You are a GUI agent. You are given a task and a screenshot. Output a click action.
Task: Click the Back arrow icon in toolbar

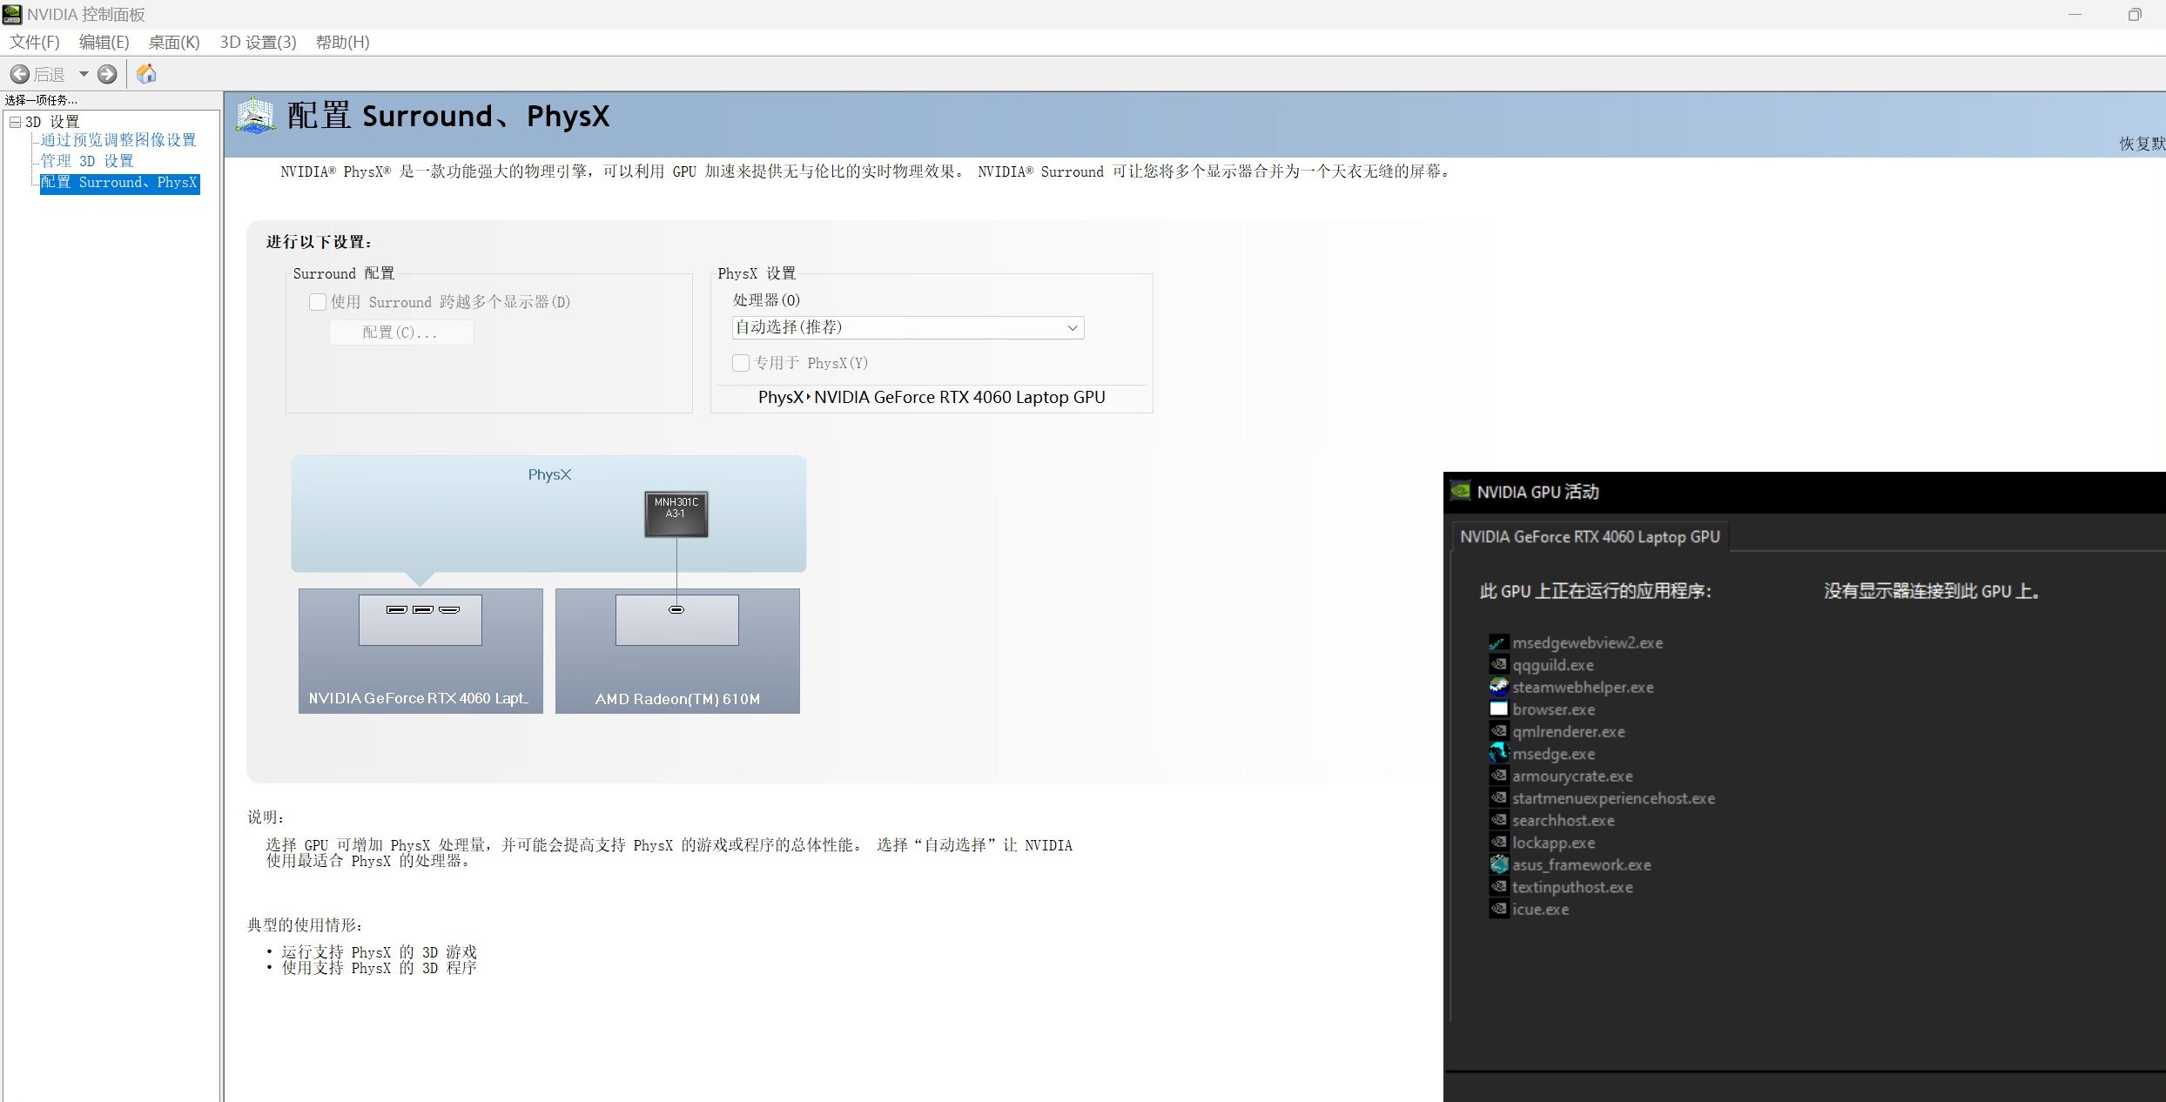(x=20, y=75)
